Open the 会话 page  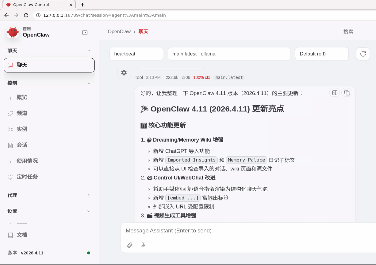49,145
